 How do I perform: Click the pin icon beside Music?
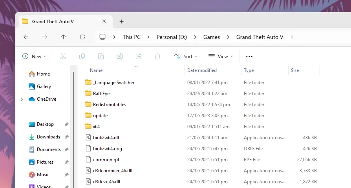click(66, 175)
